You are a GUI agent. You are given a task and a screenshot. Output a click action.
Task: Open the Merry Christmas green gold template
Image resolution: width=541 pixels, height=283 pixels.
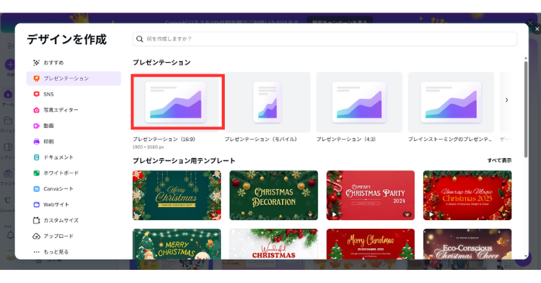[177, 195]
